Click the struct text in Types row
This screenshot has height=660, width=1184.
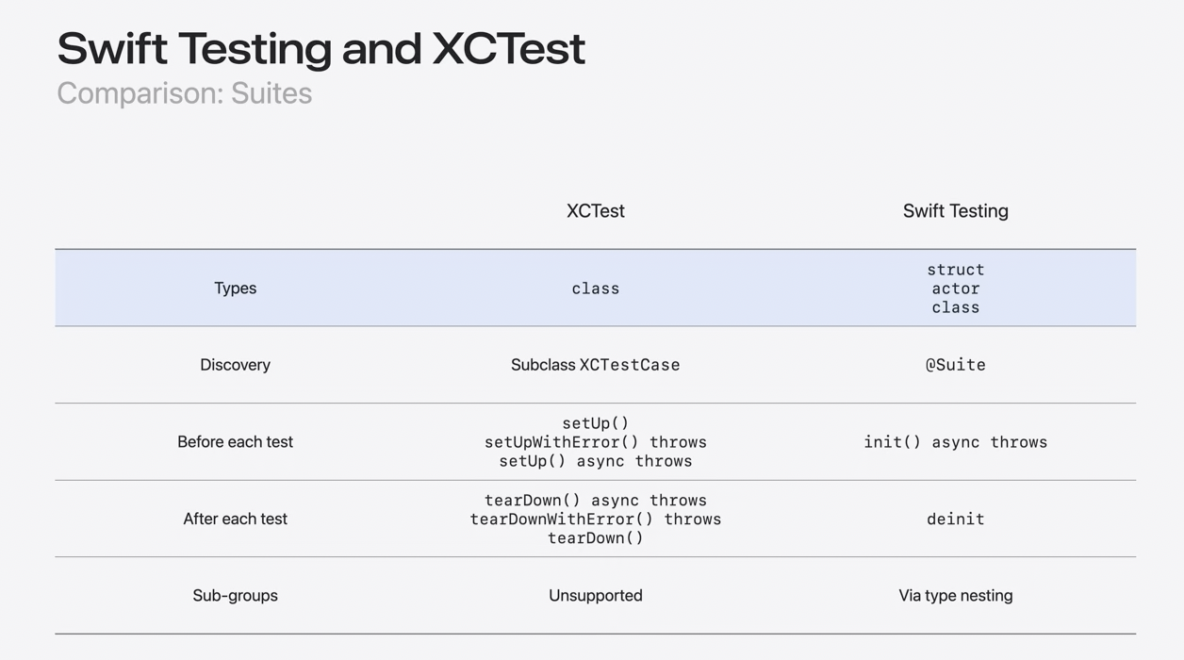pyautogui.click(x=955, y=270)
